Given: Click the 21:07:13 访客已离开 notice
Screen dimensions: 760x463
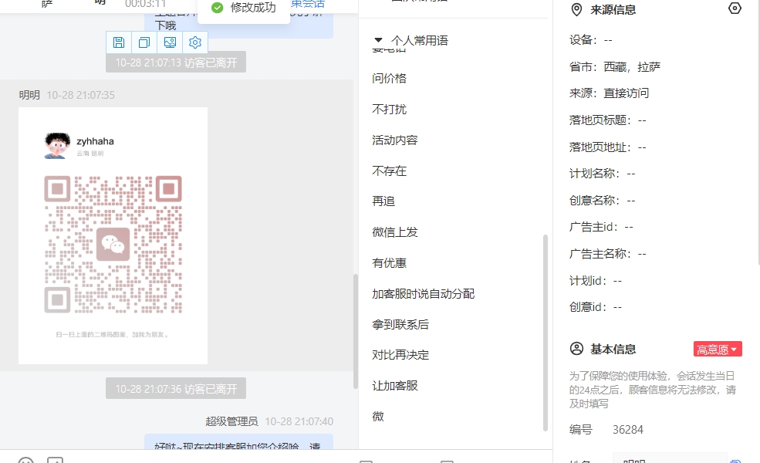Looking at the screenshot, I should pyautogui.click(x=176, y=62).
